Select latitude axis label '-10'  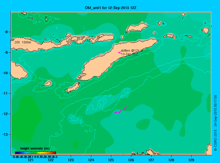pos(5,73)
